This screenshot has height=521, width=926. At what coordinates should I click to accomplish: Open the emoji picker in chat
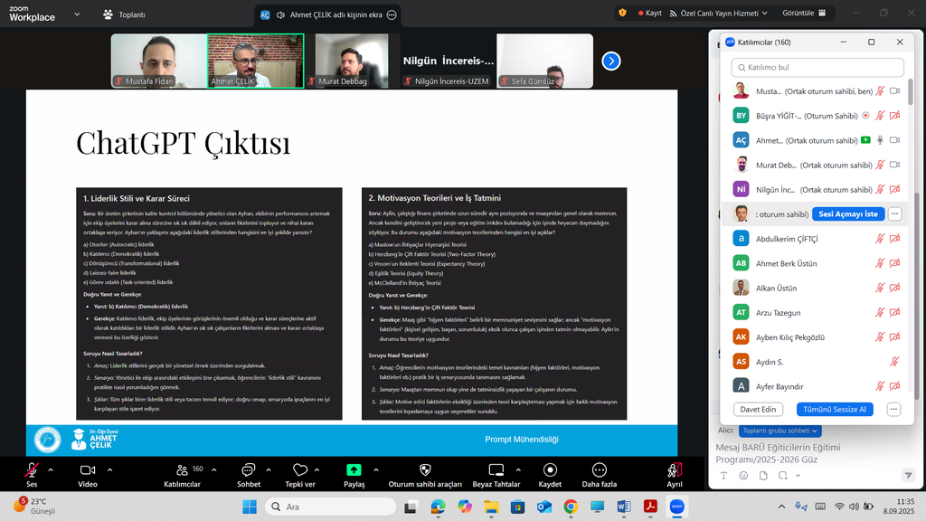click(743, 476)
